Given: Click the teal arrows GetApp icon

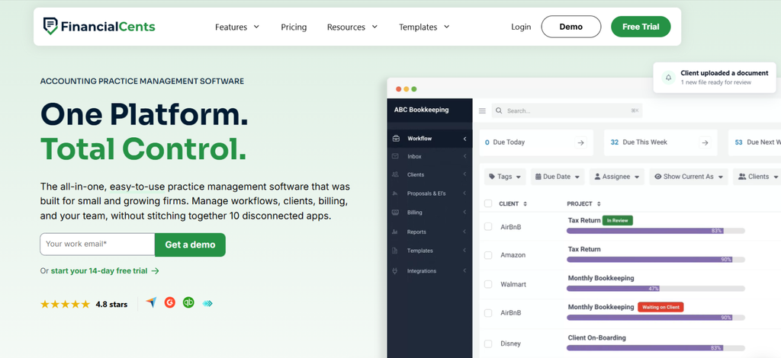Looking at the screenshot, I should tap(207, 303).
